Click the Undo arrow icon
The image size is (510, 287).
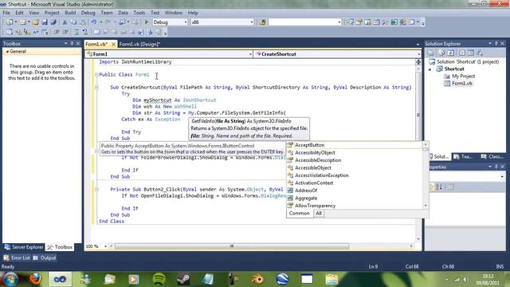pyautogui.click(x=94, y=22)
